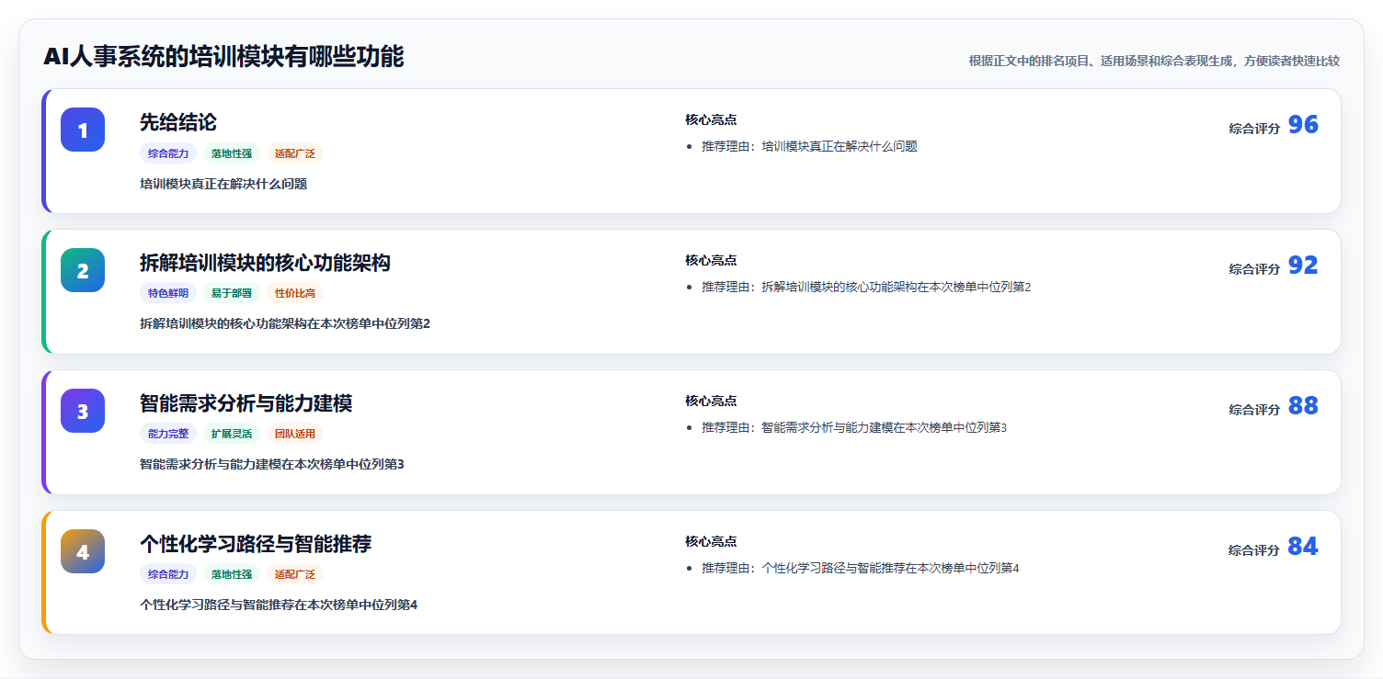The height and width of the screenshot is (679, 1383).
Task: Select '适配广泛' tag in the 个性化学习路径 card
Action: [x=295, y=574]
